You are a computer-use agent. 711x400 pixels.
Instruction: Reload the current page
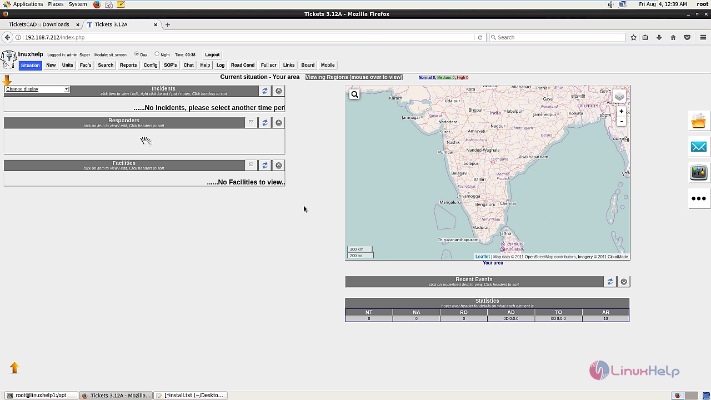480,37
